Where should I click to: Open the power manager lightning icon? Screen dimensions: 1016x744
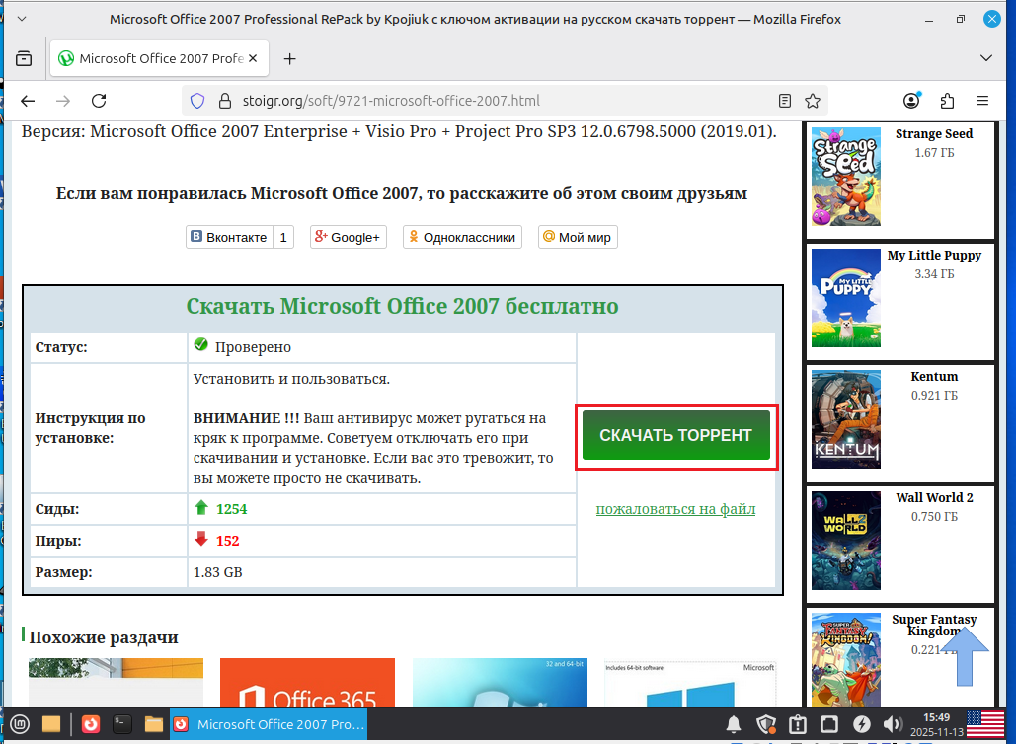point(861,724)
